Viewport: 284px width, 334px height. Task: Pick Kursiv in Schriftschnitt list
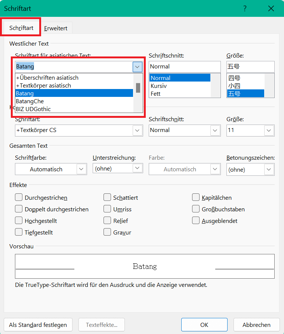pos(158,86)
